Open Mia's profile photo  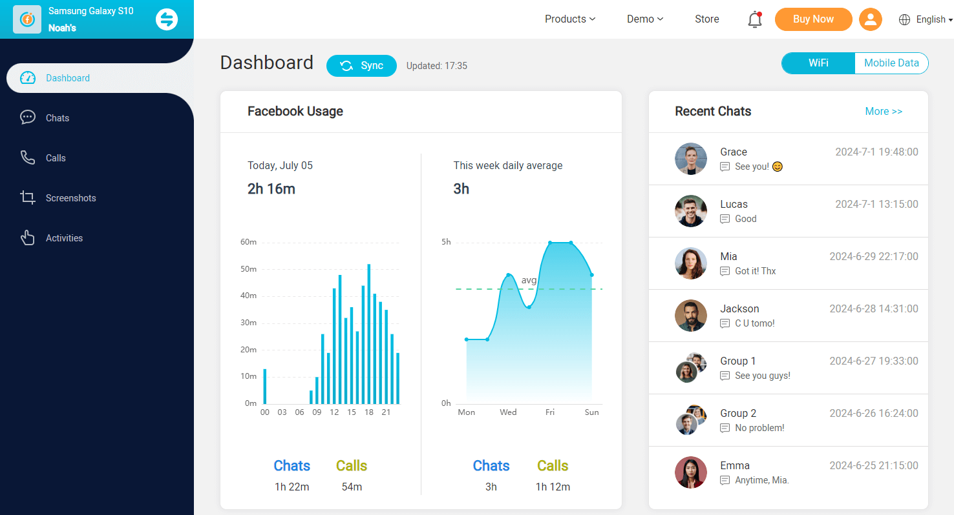[691, 263]
